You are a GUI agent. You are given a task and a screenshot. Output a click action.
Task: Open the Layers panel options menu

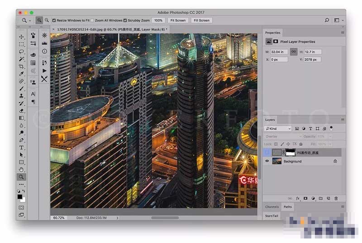(x=342, y=120)
